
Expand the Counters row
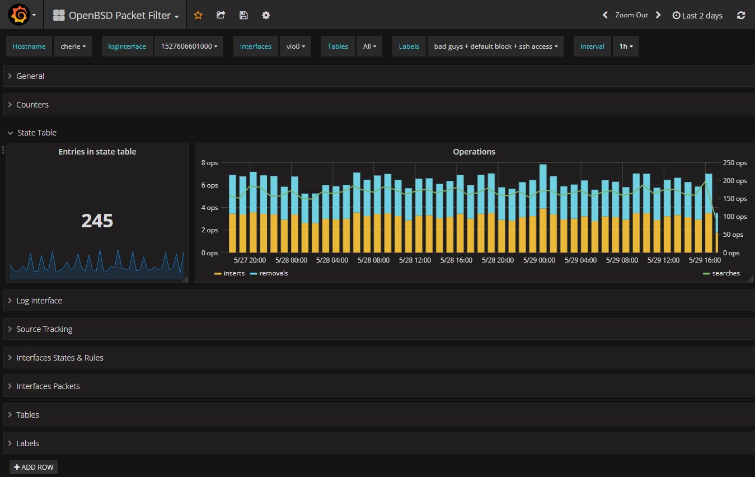click(x=32, y=105)
